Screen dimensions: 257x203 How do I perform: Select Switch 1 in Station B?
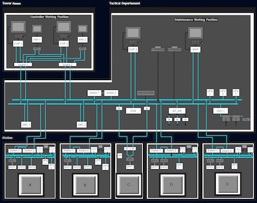(x=69, y=151)
